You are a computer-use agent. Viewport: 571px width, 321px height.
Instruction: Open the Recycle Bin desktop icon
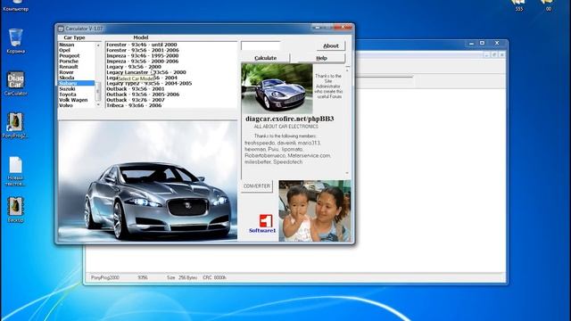16,41
